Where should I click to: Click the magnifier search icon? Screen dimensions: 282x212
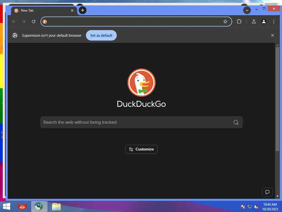(x=236, y=122)
